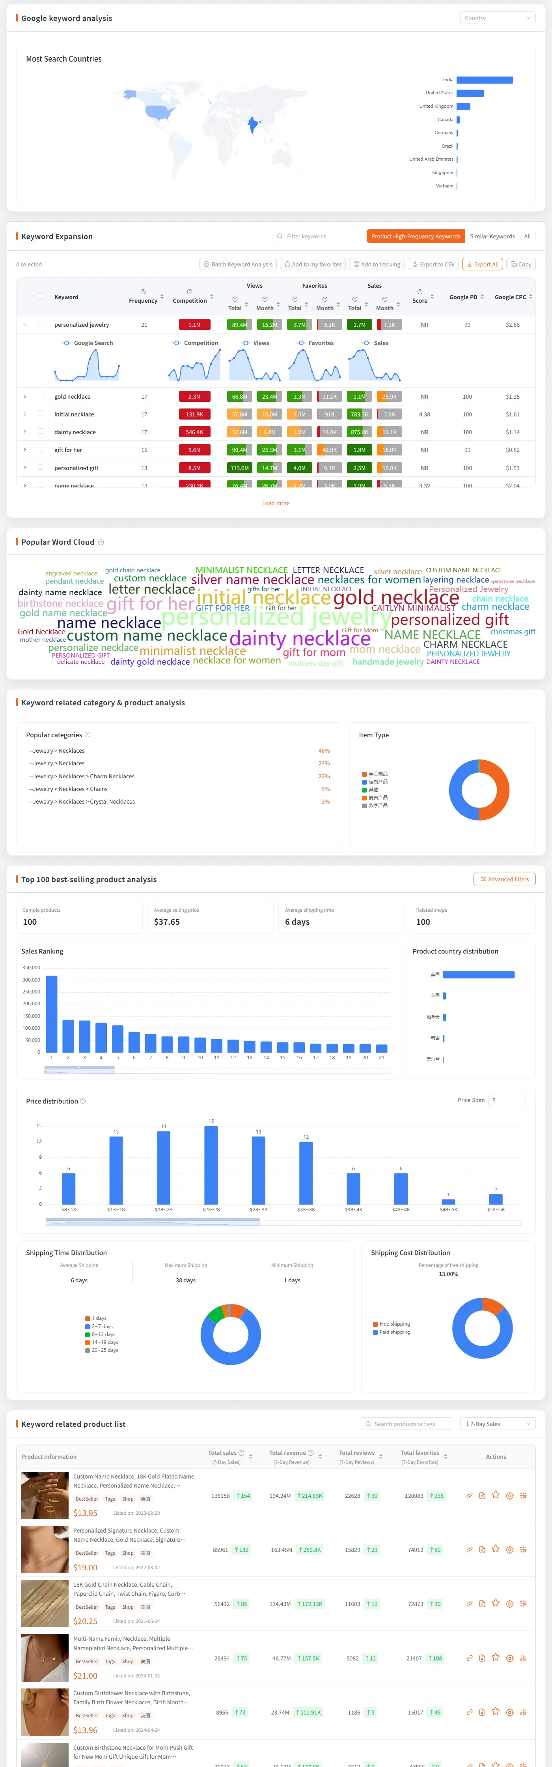
Task: Open the link icon for Personalized Signature Necklace
Action: (469, 1549)
